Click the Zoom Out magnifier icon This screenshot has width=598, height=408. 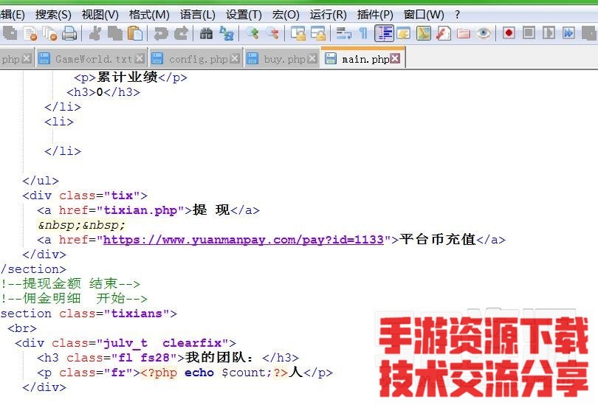pos(272,33)
